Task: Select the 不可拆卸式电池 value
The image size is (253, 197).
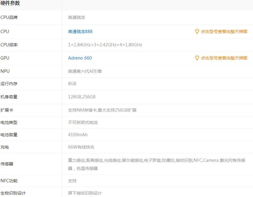Action: point(83,122)
